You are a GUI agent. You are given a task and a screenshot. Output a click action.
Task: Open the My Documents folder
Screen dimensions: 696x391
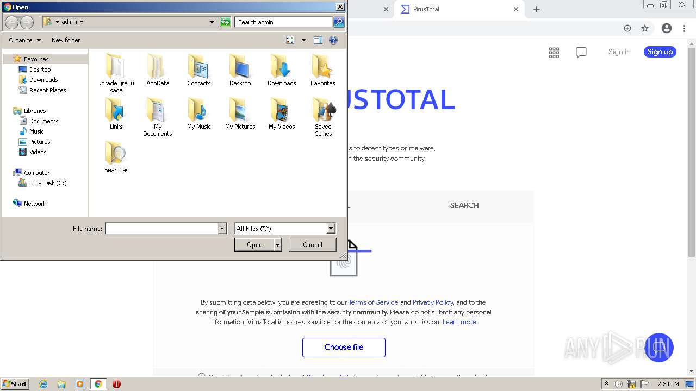(158, 116)
